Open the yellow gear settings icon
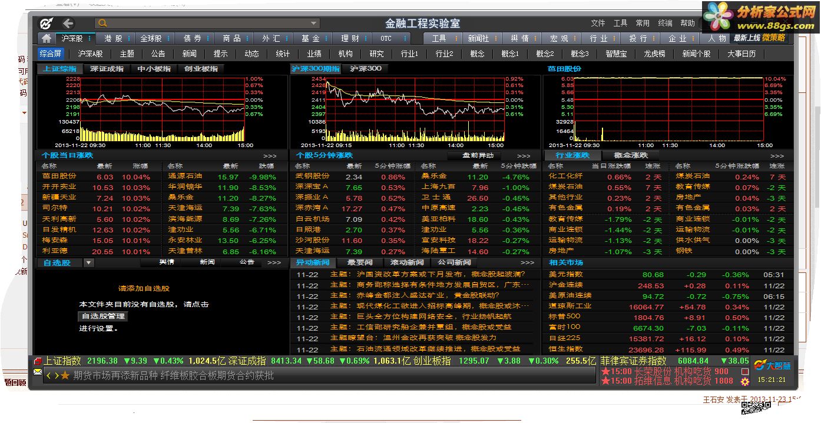 745,381
